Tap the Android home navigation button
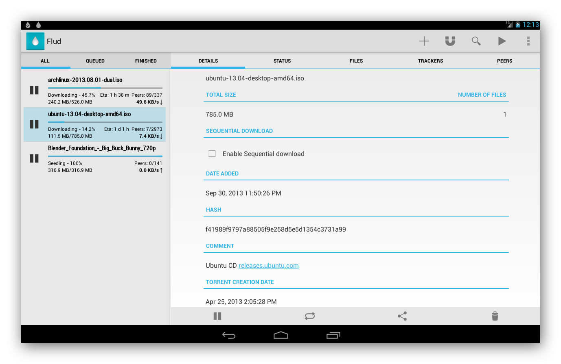The height and width of the screenshot is (364, 561). point(281,335)
